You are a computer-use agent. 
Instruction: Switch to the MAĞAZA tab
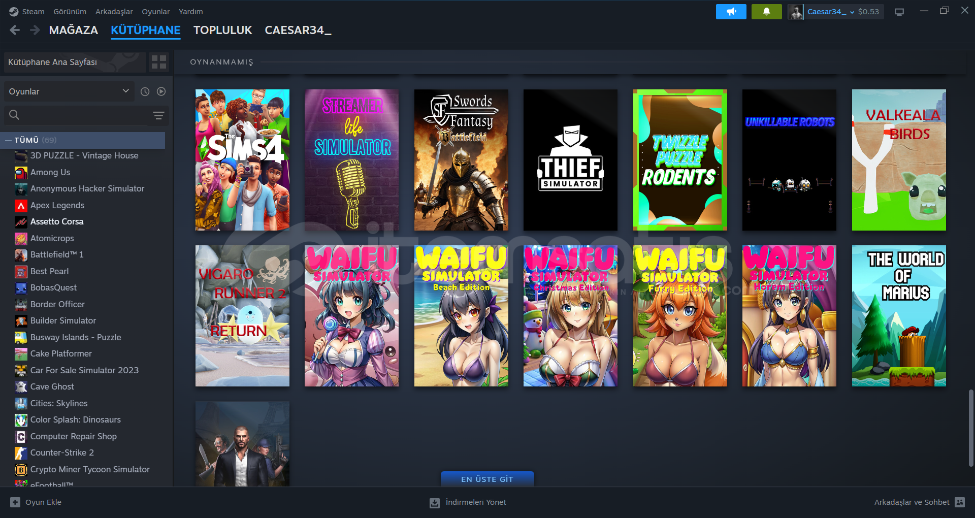pos(74,30)
